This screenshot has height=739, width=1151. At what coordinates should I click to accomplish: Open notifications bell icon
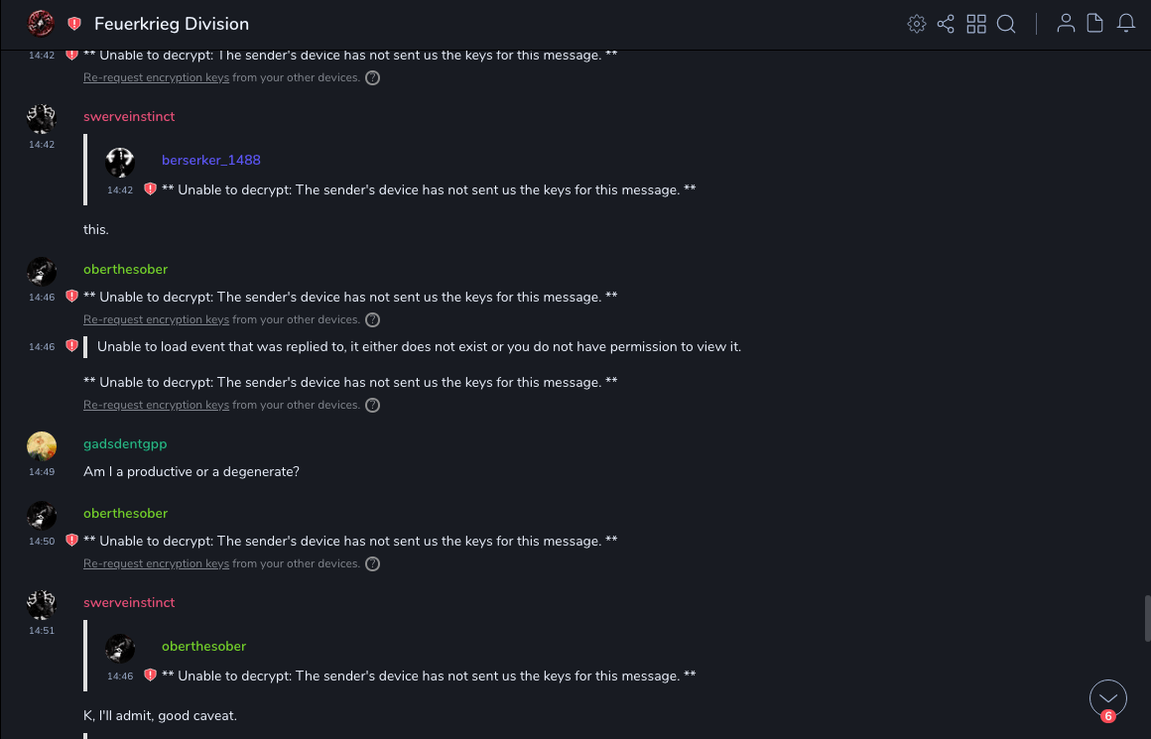point(1126,24)
